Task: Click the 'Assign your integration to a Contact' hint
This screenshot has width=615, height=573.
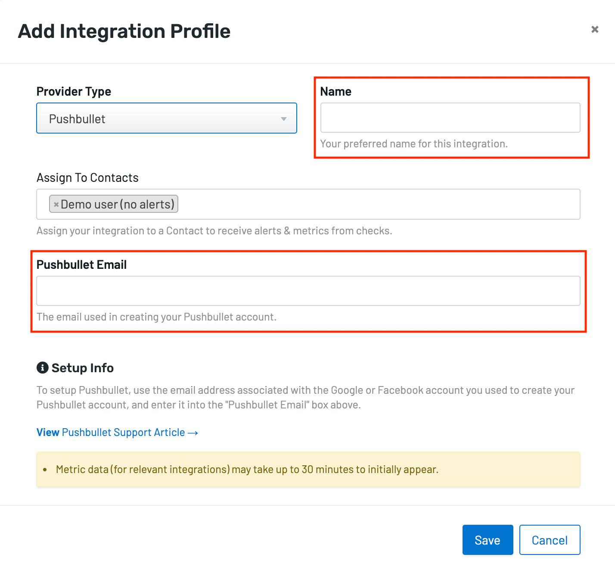Action: click(x=214, y=230)
